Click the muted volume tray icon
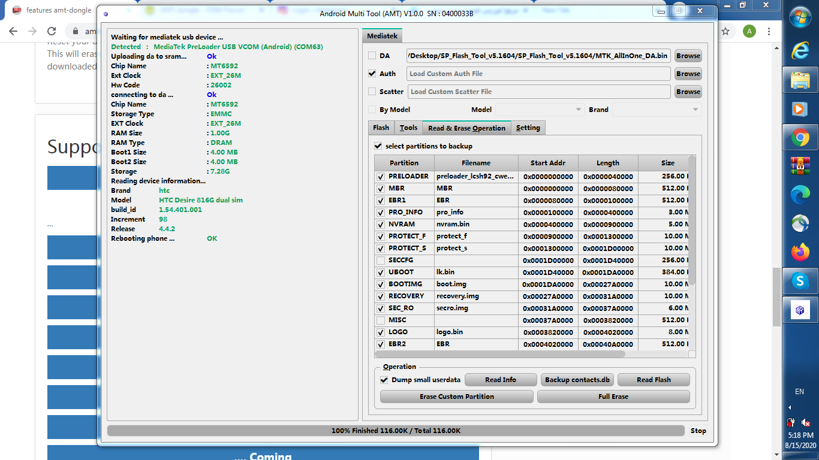 806,423
